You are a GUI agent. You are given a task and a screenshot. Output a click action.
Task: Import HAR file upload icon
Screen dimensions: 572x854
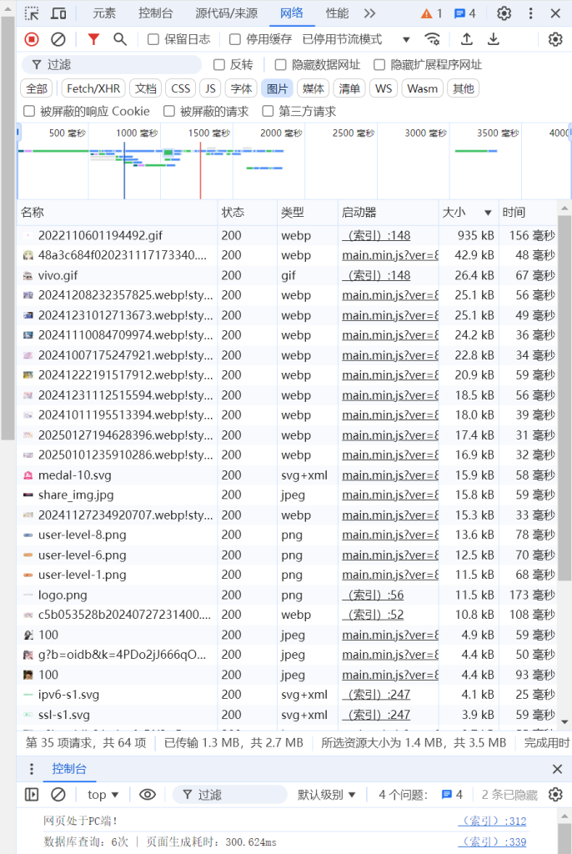(467, 39)
